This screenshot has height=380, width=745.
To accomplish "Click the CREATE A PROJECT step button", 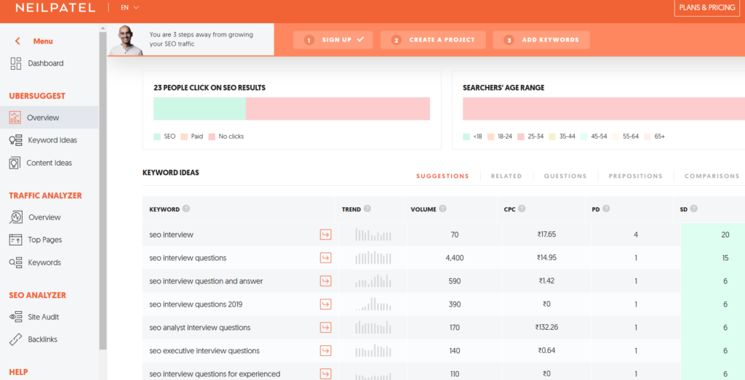I will click(x=433, y=40).
